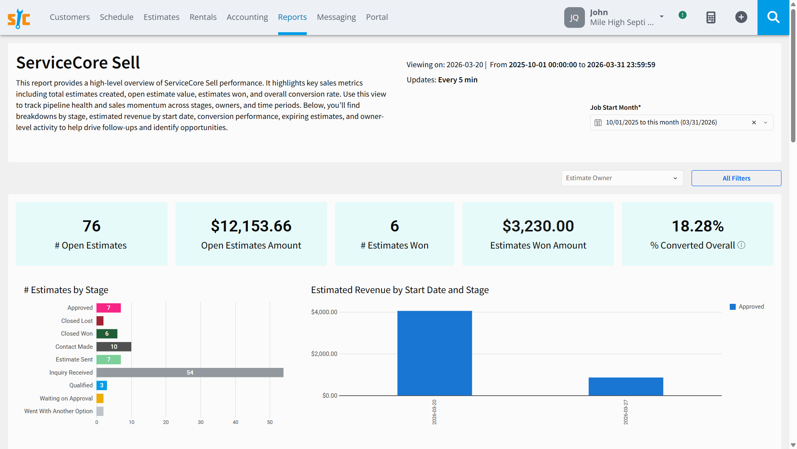Screen dimensions: 797x449
Task: Open the Estimate Owner dropdown
Action: pyautogui.click(x=622, y=178)
